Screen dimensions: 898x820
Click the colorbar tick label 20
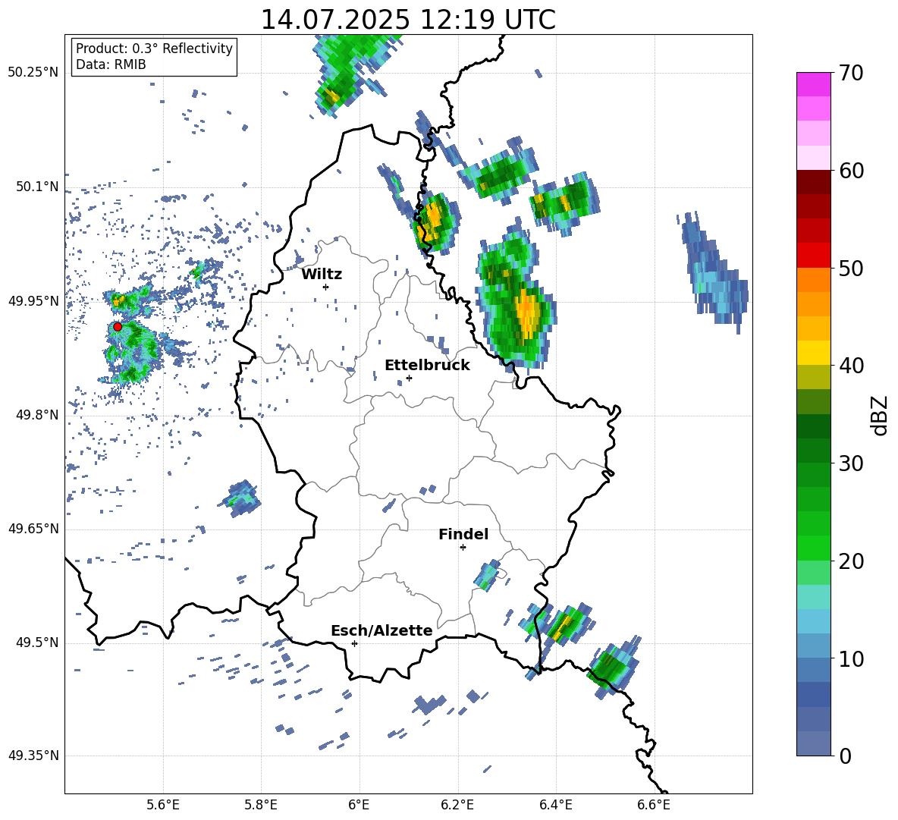click(x=851, y=561)
